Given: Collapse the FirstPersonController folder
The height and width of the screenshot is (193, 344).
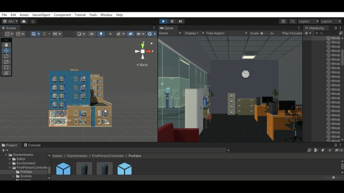Looking at the screenshot, I should coord(10,167).
